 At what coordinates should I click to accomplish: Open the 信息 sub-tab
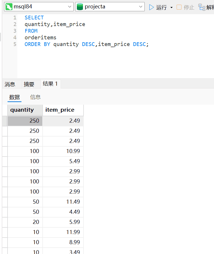tap(35, 97)
